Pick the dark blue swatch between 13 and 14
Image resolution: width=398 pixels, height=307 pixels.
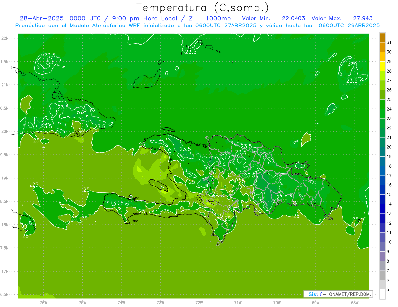pos(382,209)
